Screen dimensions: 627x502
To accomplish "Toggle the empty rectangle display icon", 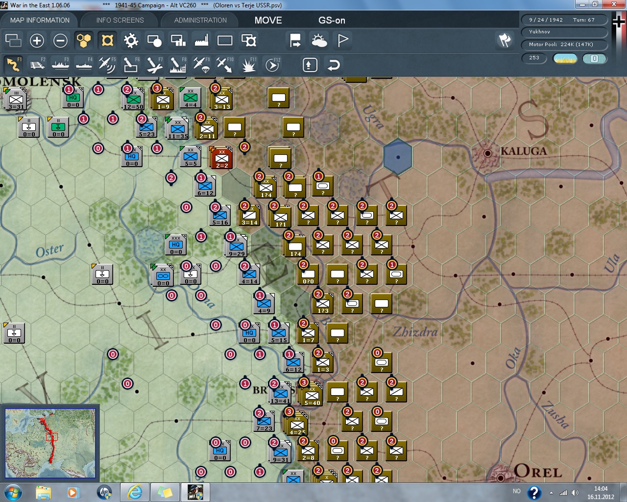I will tap(225, 40).
